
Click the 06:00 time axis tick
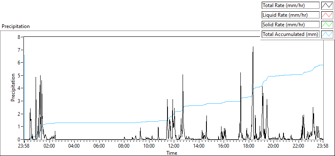pos(99,146)
